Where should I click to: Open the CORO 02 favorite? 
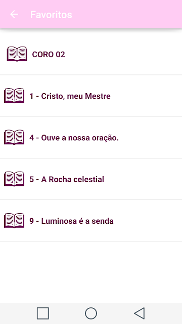91,54
